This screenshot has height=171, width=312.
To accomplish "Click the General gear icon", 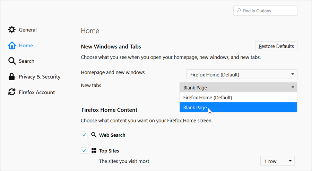I will pyautogui.click(x=12, y=30).
